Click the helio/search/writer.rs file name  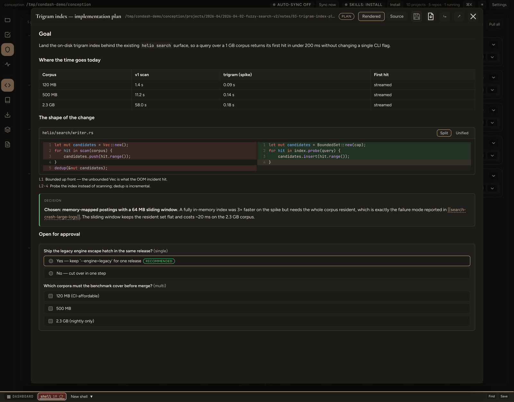68,133
